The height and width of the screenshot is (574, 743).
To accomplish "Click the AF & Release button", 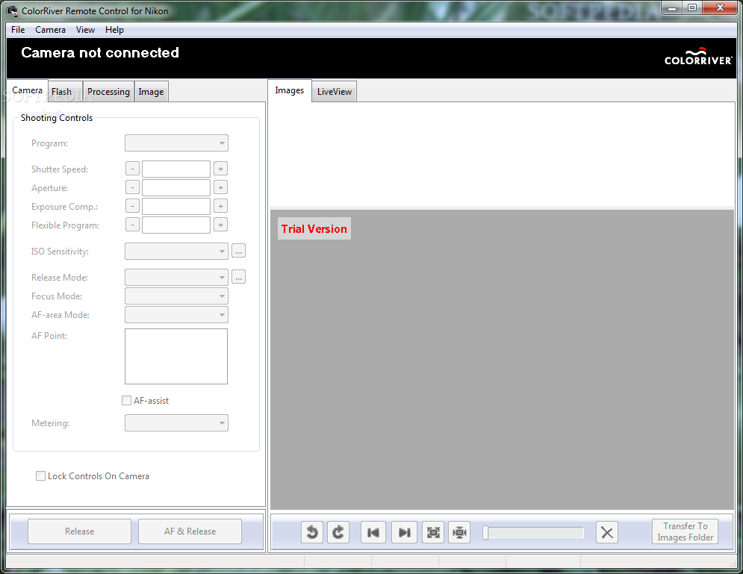I will 190,531.
